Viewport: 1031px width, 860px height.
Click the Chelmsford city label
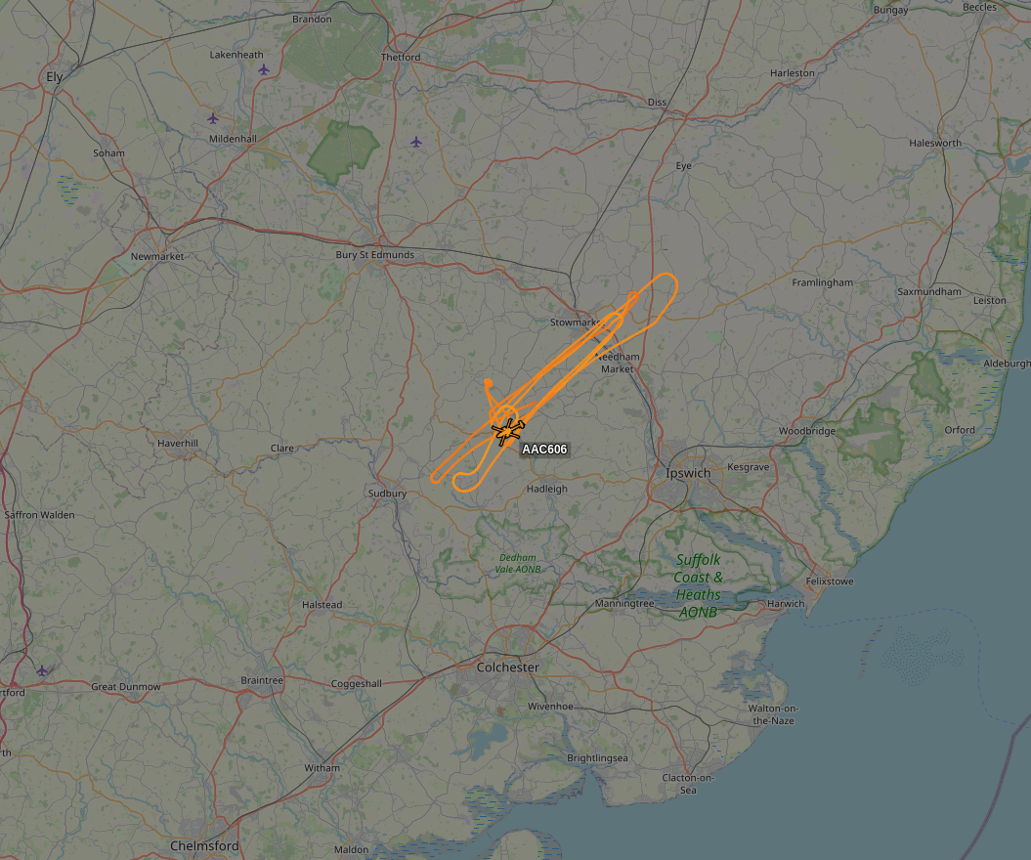(x=204, y=846)
